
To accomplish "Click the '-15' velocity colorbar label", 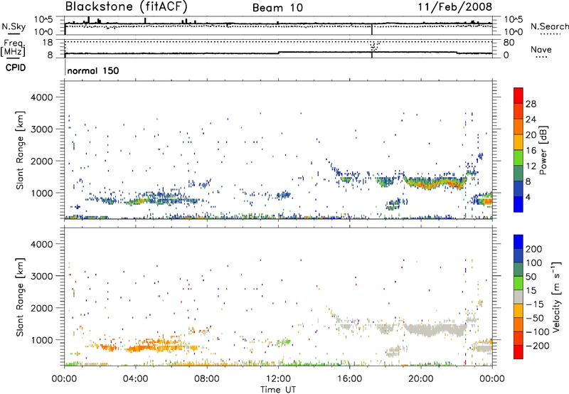I will [535, 304].
